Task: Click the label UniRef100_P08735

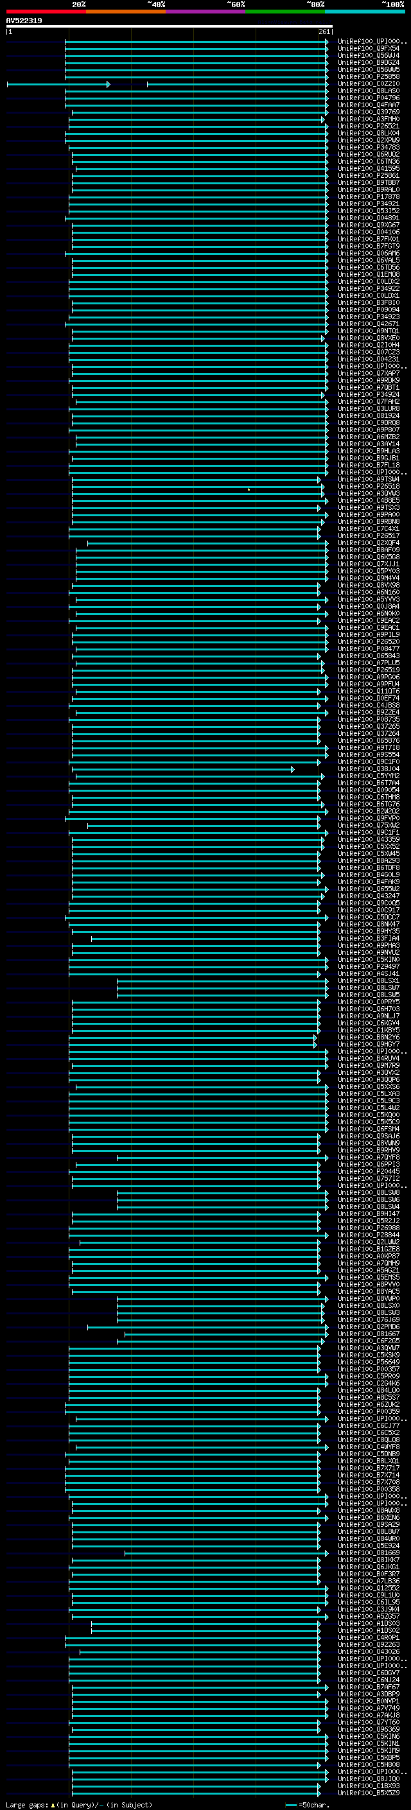Action: [369, 719]
